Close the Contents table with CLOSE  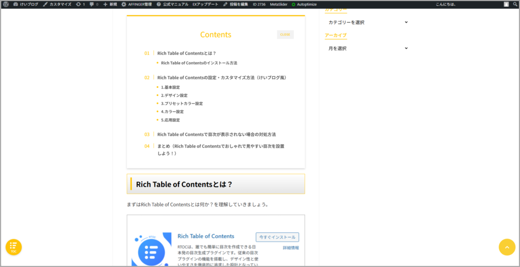(285, 35)
